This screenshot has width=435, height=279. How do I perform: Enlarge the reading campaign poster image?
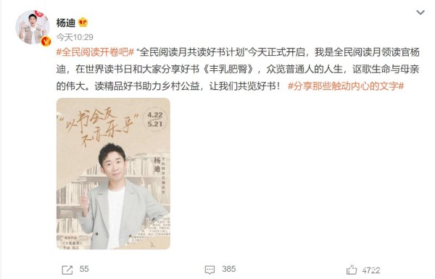pyautogui.click(x=113, y=173)
